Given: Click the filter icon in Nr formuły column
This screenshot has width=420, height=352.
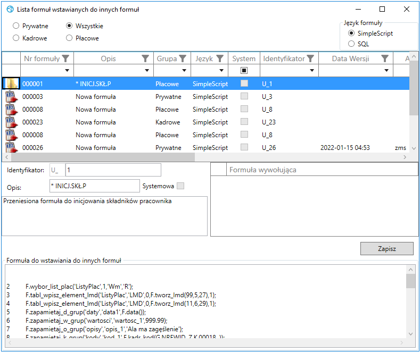Looking at the screenshot, I should (x=65, y=58).
